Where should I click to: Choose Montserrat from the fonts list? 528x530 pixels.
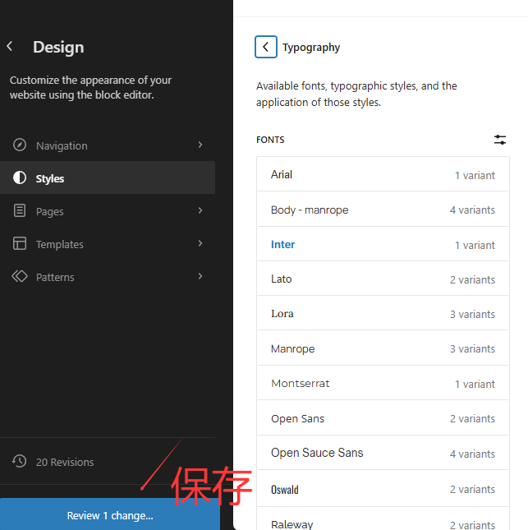click(383, 384)
